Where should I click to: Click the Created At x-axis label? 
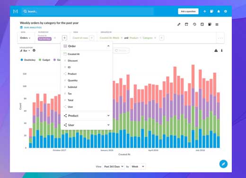124,154
